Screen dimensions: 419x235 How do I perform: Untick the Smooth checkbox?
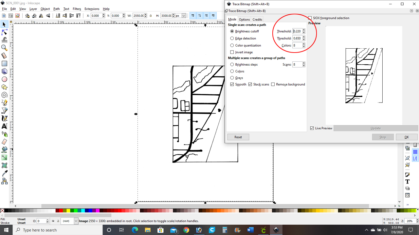(x=232, y=85)
